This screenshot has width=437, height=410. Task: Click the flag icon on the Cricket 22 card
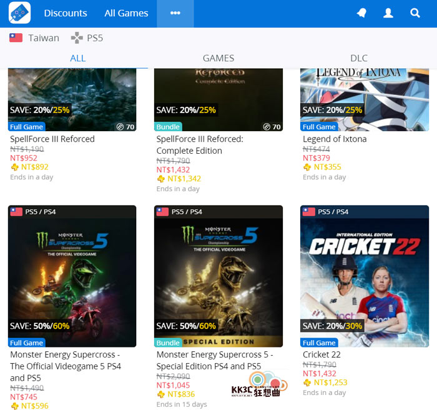(309, 212)
